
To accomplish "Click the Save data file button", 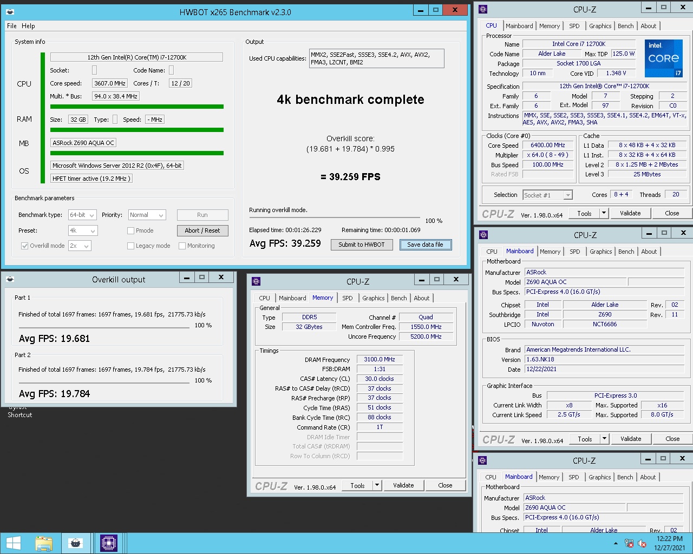I will [x=425, y=245].
